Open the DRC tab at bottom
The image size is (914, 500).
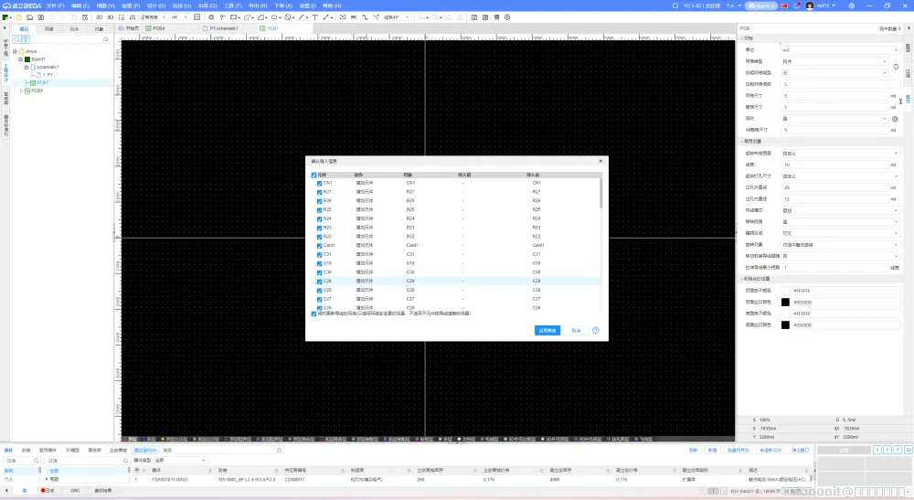tap(75, 491)
